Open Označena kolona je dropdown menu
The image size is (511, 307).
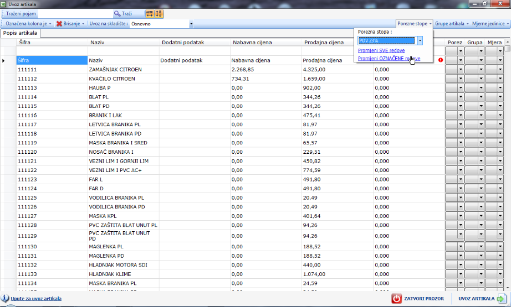pyautogui.click(x=28, y=24)
